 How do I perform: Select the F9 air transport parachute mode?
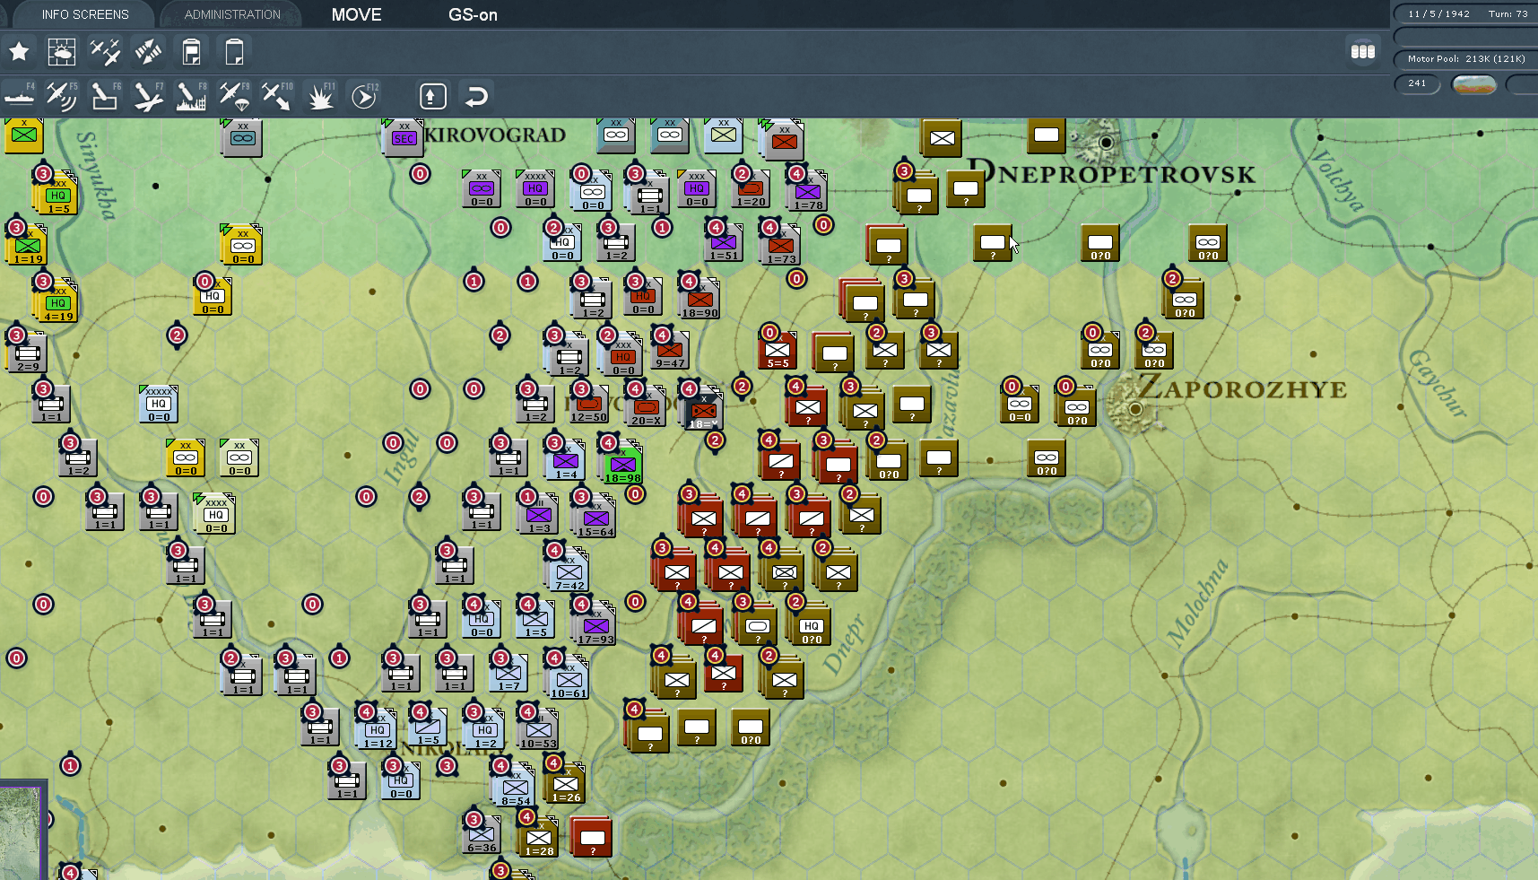pos(234,95)
